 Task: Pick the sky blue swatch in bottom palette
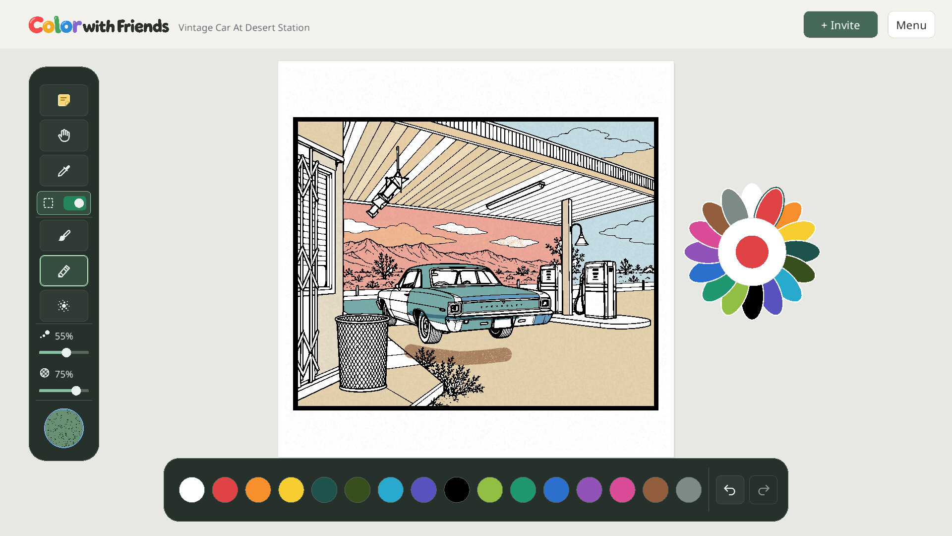391,490
